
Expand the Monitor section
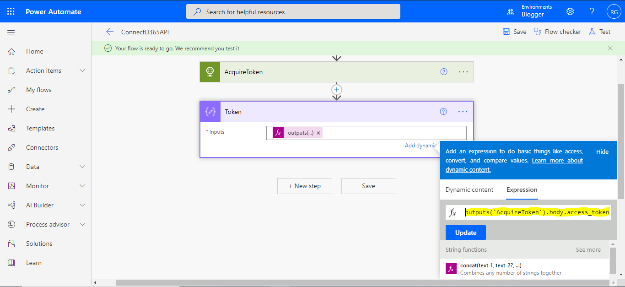[x=82, y=185]
